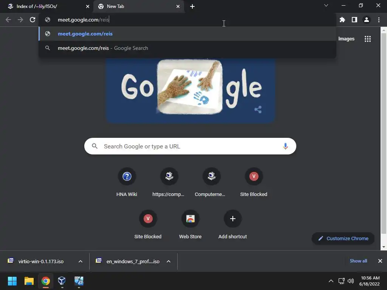This screenshot has height=290, width=387.
Task: Click the forward navigation arrow
Action: pos(20,20)
